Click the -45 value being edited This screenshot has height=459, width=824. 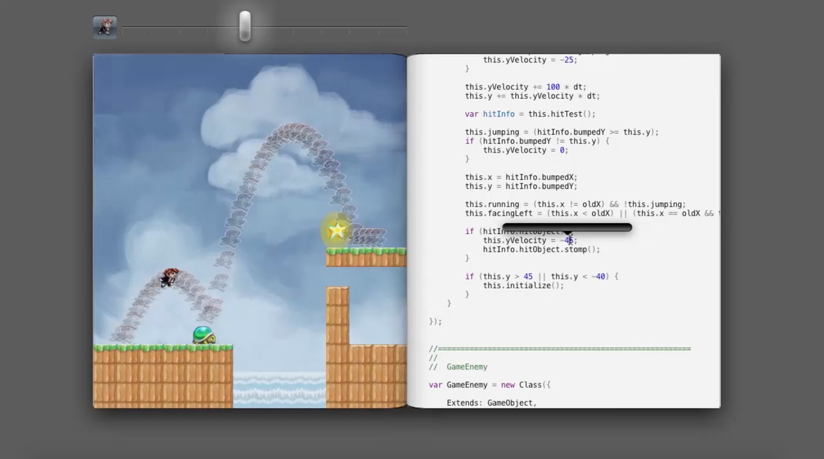pos(567,241)
